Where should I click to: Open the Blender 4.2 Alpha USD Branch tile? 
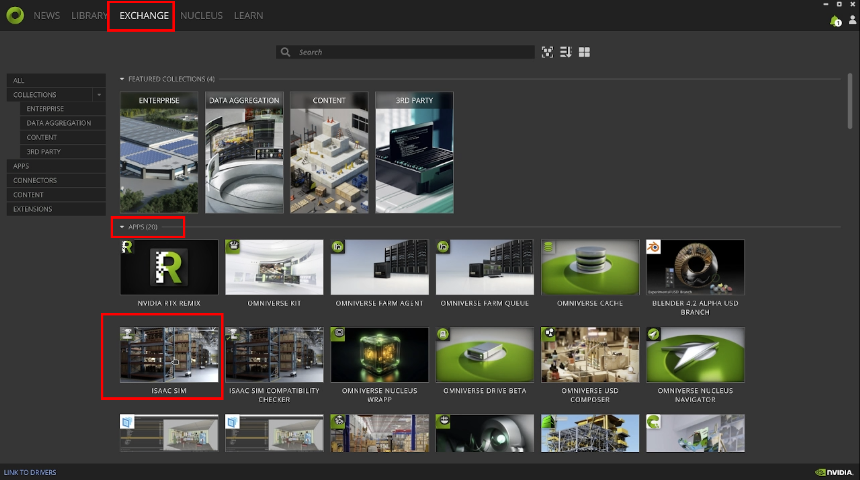[695, 267]
